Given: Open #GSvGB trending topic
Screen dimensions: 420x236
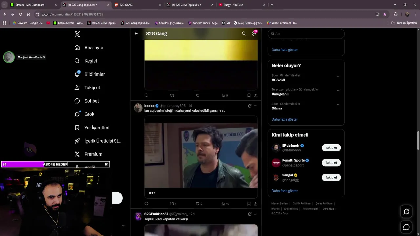Looking at the screenshot, I should pyautogui.click(x=278, y=80).
